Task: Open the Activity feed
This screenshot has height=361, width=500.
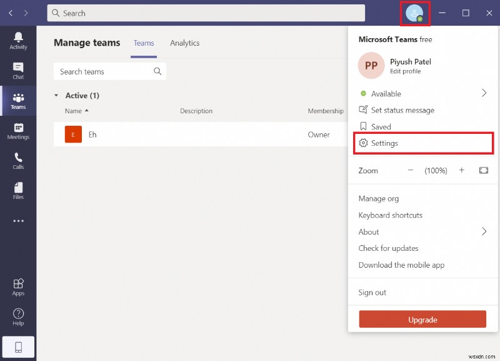Action: coord(18,40)
